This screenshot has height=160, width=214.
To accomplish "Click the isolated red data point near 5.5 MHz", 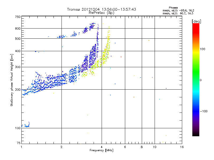I will [x=121, y=57].
